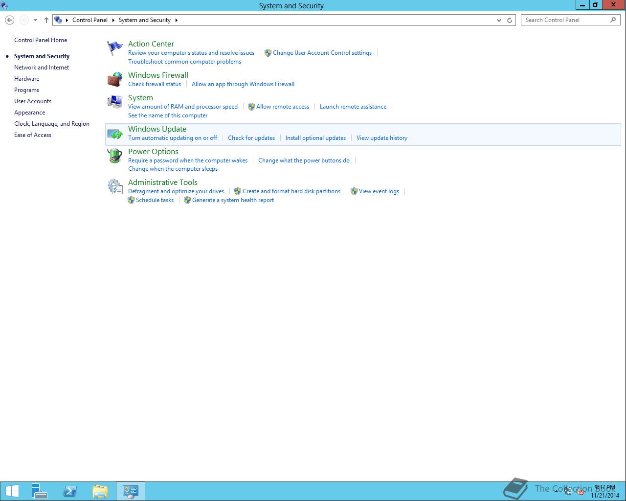Image resolution: width=626 pixels, height=501 pixels.
Task: Launch PowerShell from the taskbar
Action: coord(70,491)
